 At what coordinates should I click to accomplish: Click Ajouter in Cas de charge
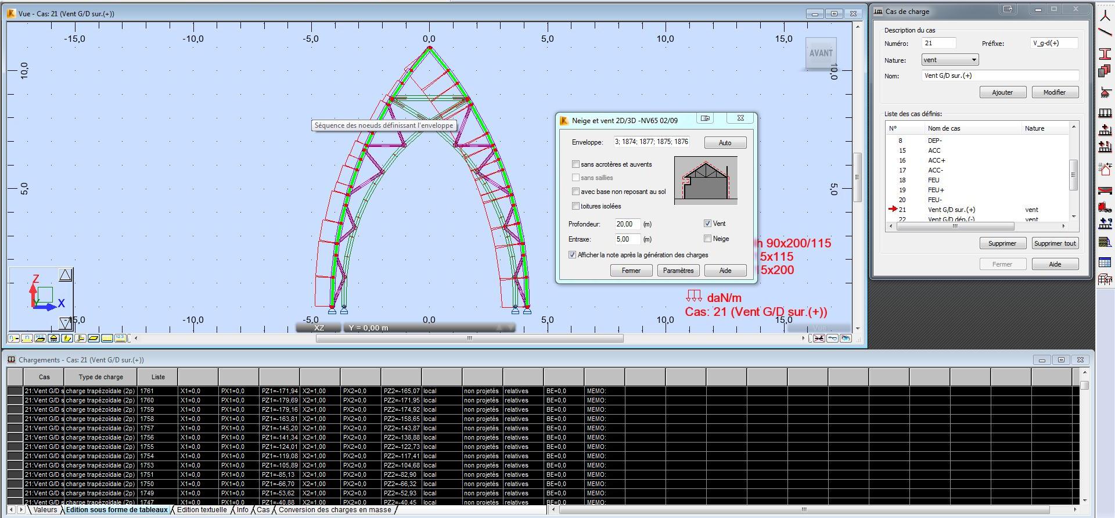[1002, 92]
